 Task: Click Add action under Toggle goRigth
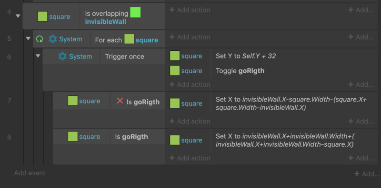point(190,85)
